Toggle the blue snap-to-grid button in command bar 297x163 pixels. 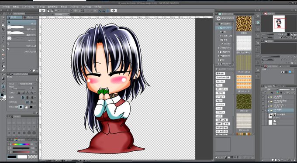(107, 11)
